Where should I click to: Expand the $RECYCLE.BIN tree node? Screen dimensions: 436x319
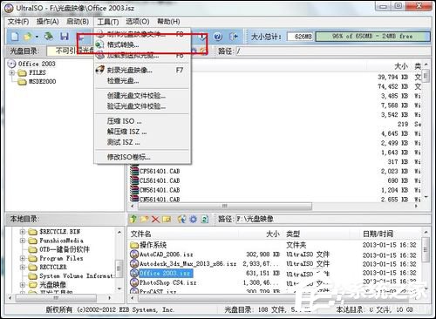pos(23,232)
